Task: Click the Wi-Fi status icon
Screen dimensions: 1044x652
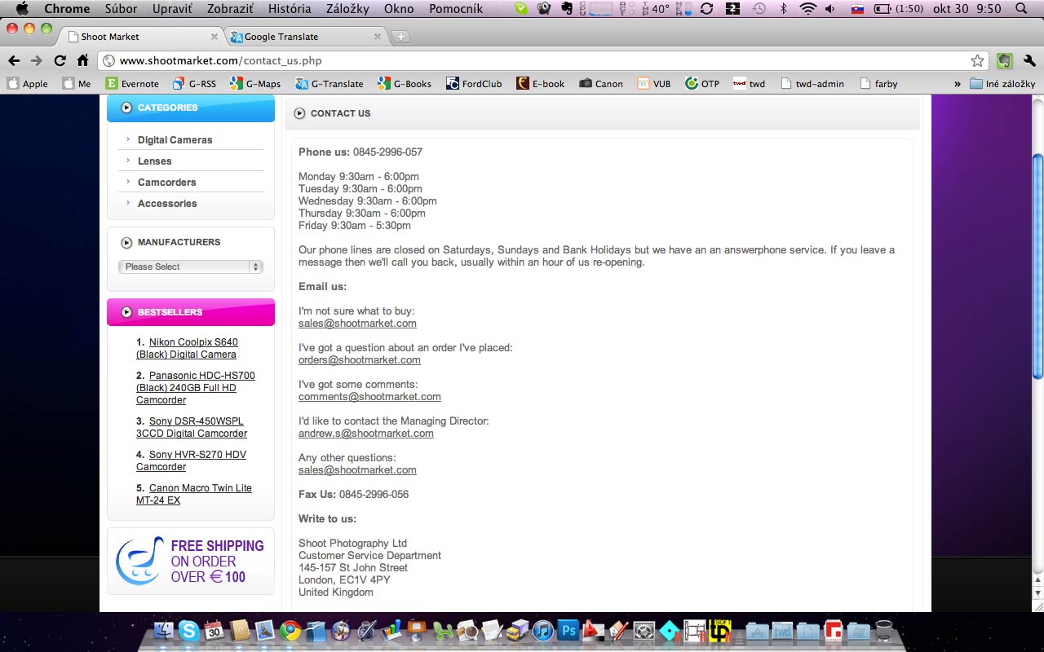Action: pyautogui.click(x=807, y=9)
